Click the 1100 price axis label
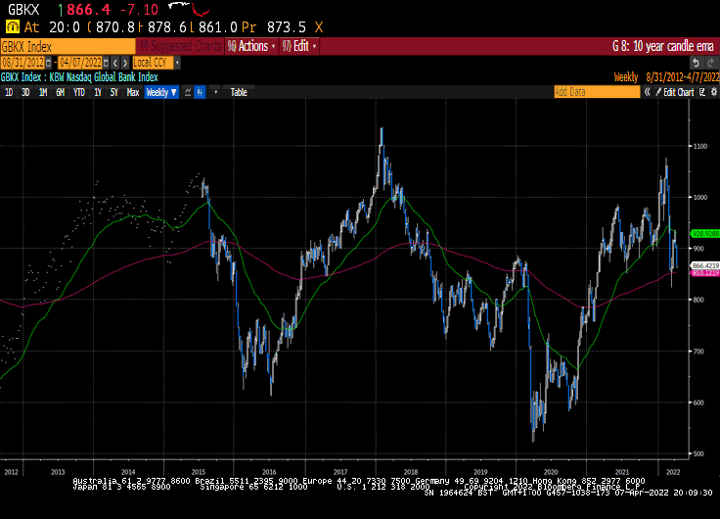The image size is (720, 519). tap(700, 146)
